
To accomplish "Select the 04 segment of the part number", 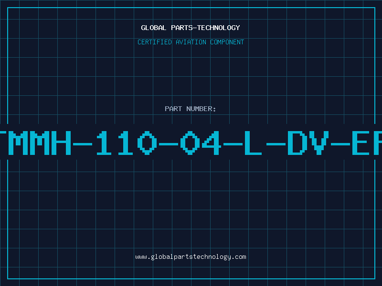I will coord(201,143).
